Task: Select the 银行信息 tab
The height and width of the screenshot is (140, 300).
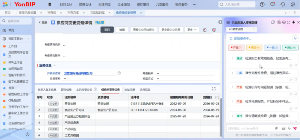Action: tap(66, 90)
